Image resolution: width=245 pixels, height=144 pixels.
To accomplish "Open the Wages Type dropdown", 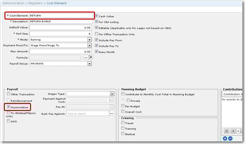I will [x=112, y=94].
